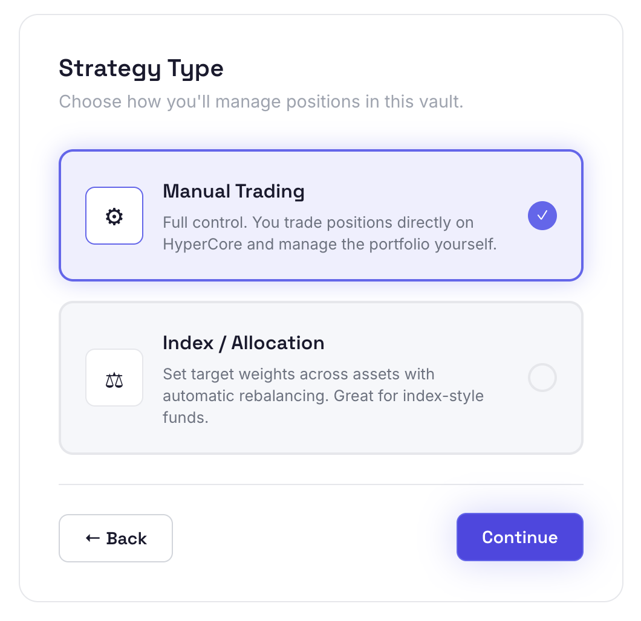Click the balance scales icon for Index / Allocation
The height and width of the screenshot is (621, 641).
click(x=114, y=378)
